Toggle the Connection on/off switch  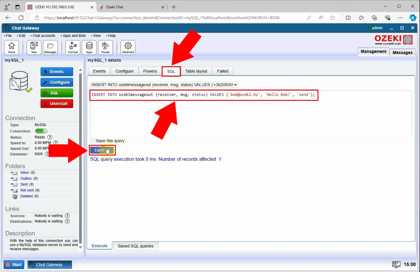click(x=41, y=131)
